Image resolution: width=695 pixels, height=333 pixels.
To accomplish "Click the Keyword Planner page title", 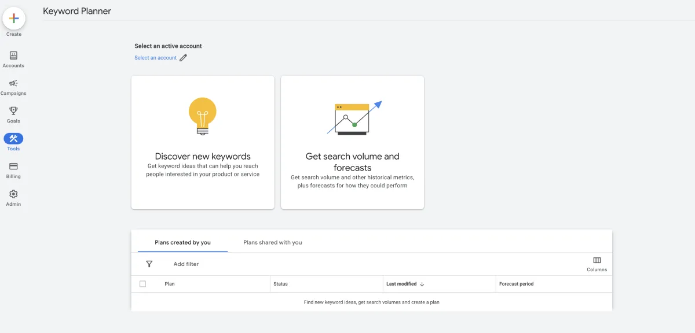I will 77,11.
